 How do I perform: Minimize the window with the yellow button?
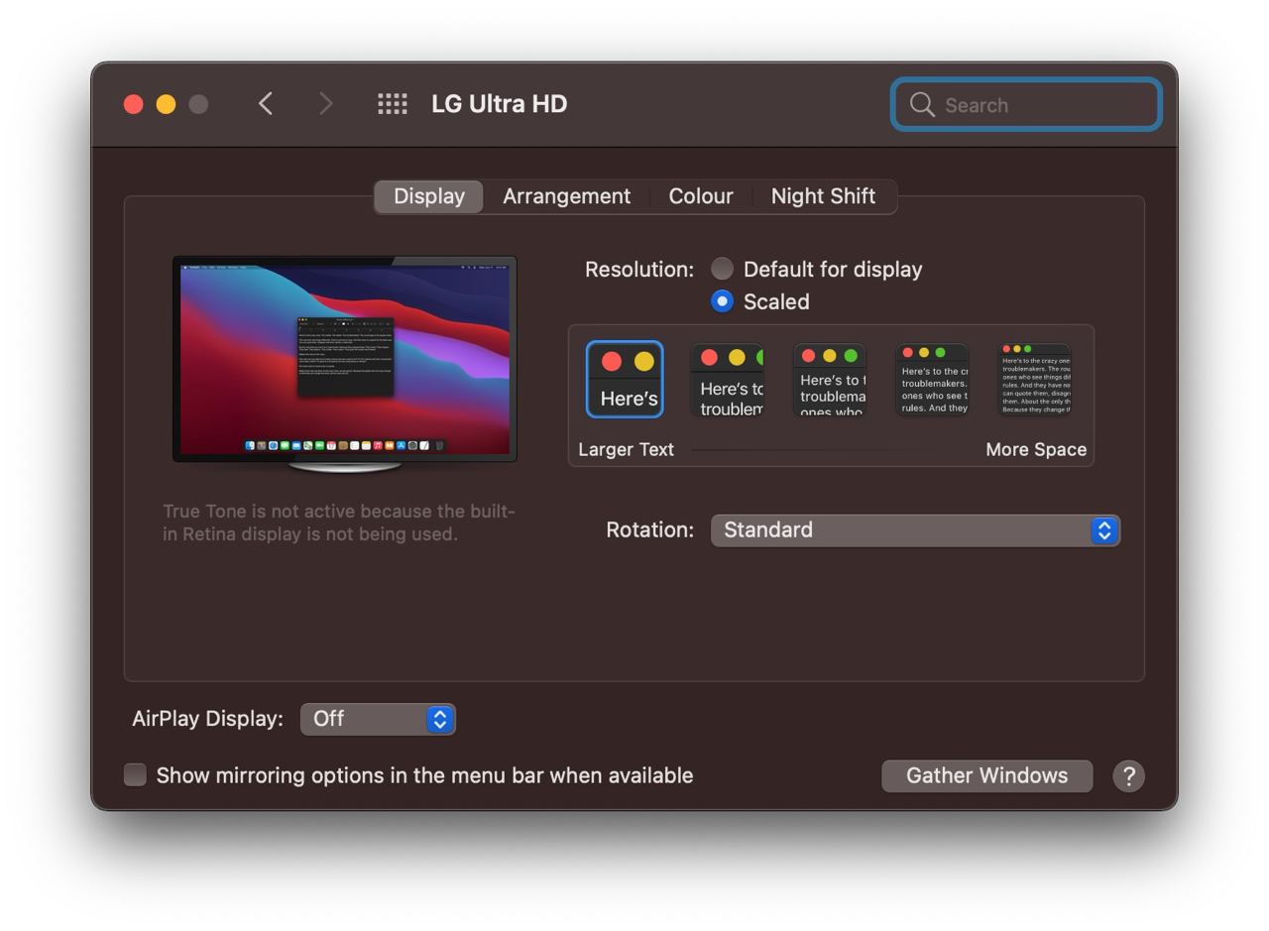pyautogui.click(x=167, y=104)
